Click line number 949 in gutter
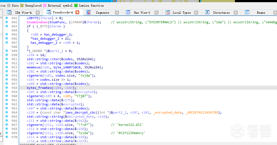The width and height of the screenshot is (277, 145). tap(14, 51)
